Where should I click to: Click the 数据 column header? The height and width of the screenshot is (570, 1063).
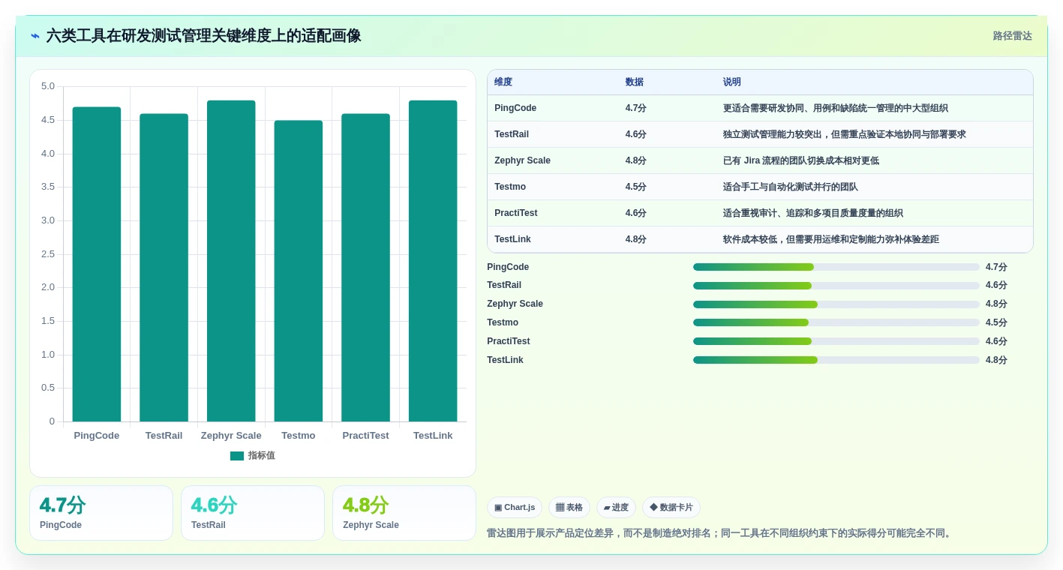click(x=635, y=82)
